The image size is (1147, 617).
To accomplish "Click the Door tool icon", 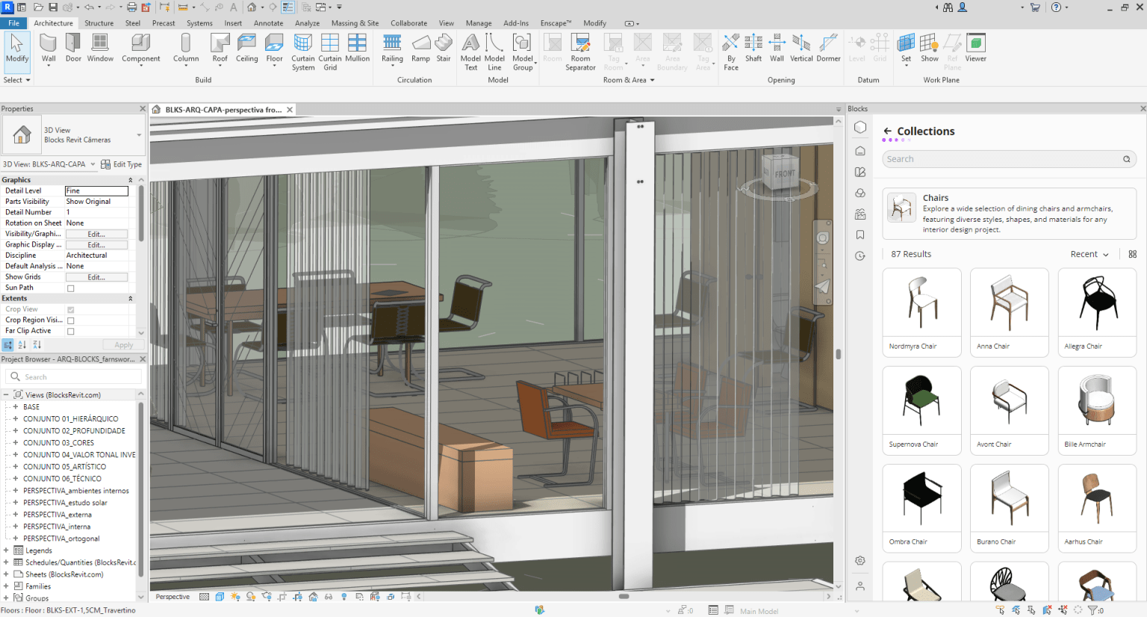I will tap(73, 48).
